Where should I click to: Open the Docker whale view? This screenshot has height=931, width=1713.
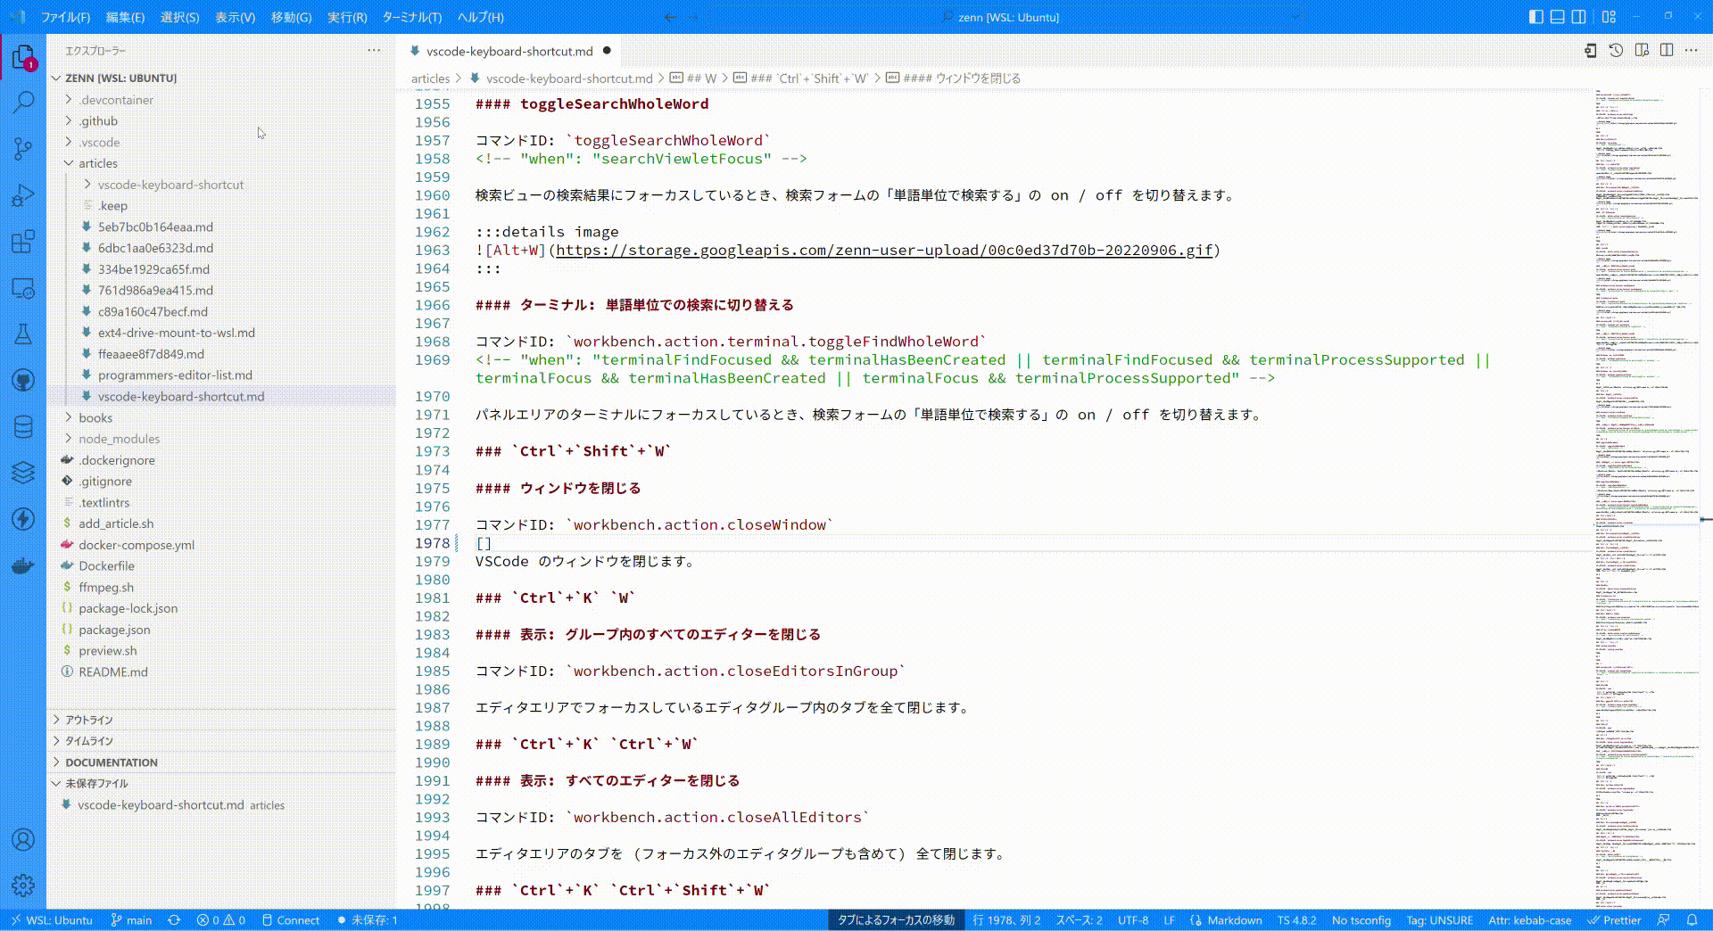pyautogui.click(x=23, y=565)
